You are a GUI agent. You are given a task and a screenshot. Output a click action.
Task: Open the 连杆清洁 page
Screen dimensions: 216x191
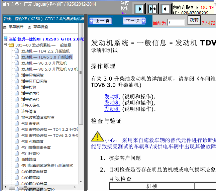[x=29, y=111]
